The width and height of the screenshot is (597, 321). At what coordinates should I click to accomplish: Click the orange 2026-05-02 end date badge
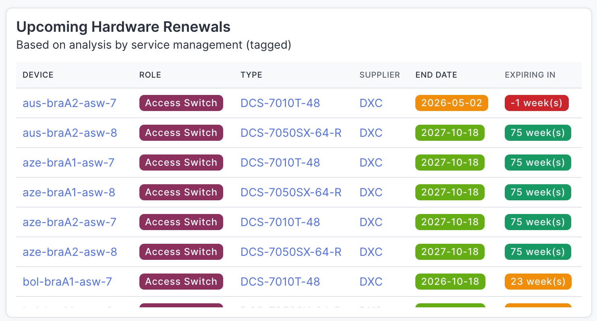pos(452,103)
